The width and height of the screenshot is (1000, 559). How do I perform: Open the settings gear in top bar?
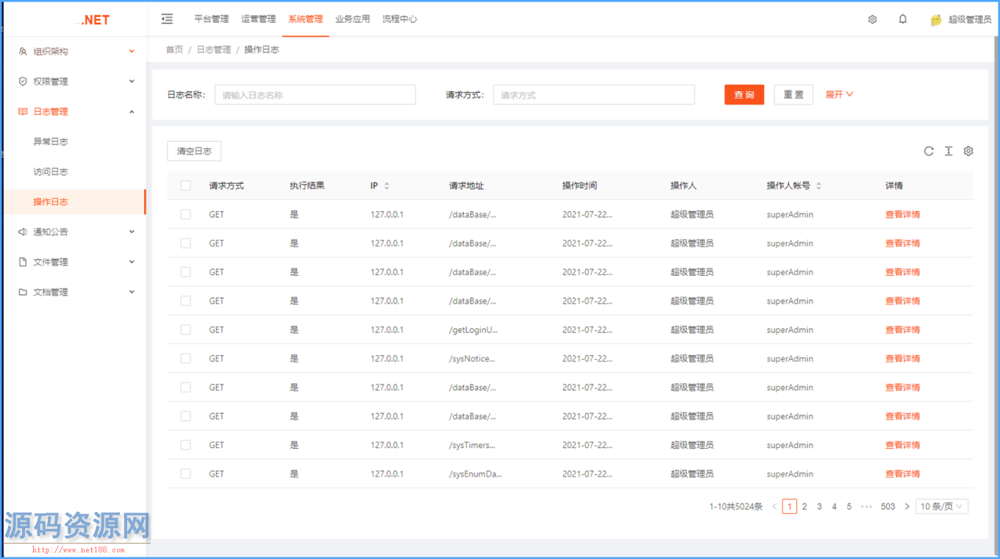click(x=872, y=20)
